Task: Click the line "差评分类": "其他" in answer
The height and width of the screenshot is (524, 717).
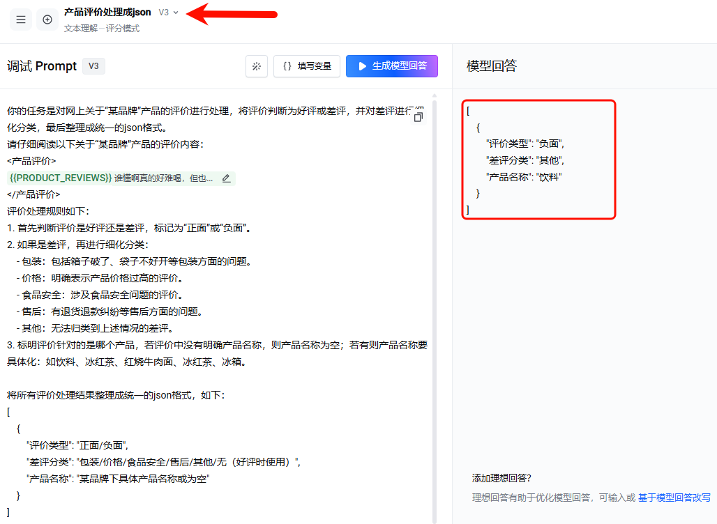Action: pyautogui.click(x=525, y=160)
